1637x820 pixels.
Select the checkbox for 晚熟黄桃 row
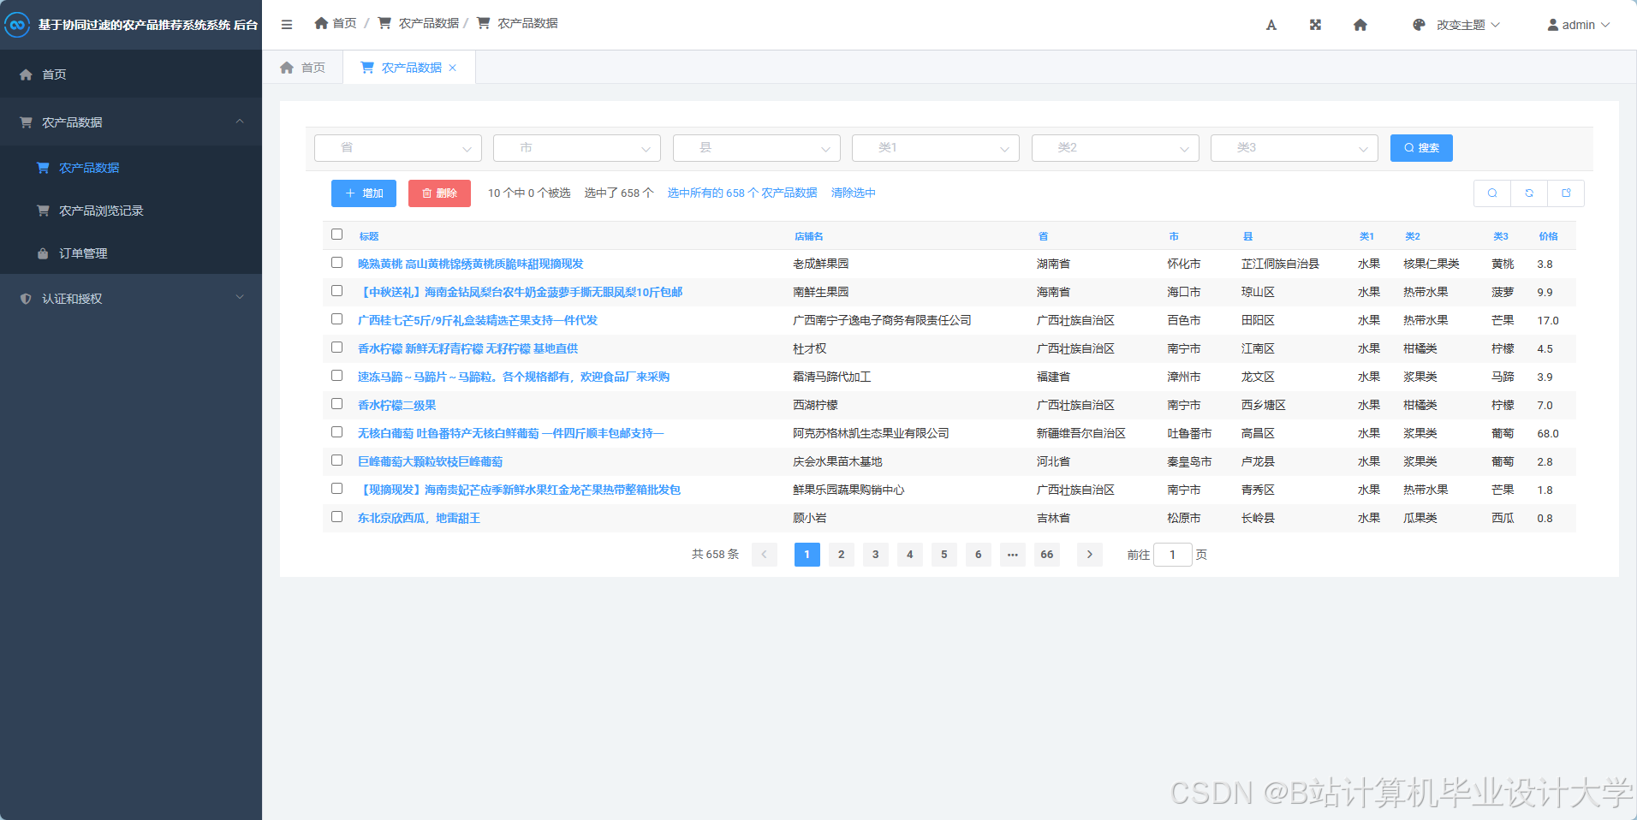pos(336,262)
